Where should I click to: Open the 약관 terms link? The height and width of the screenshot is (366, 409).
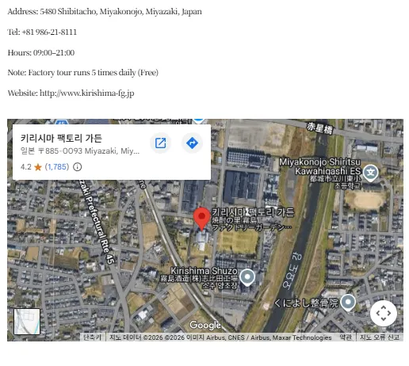pos(346,337)
